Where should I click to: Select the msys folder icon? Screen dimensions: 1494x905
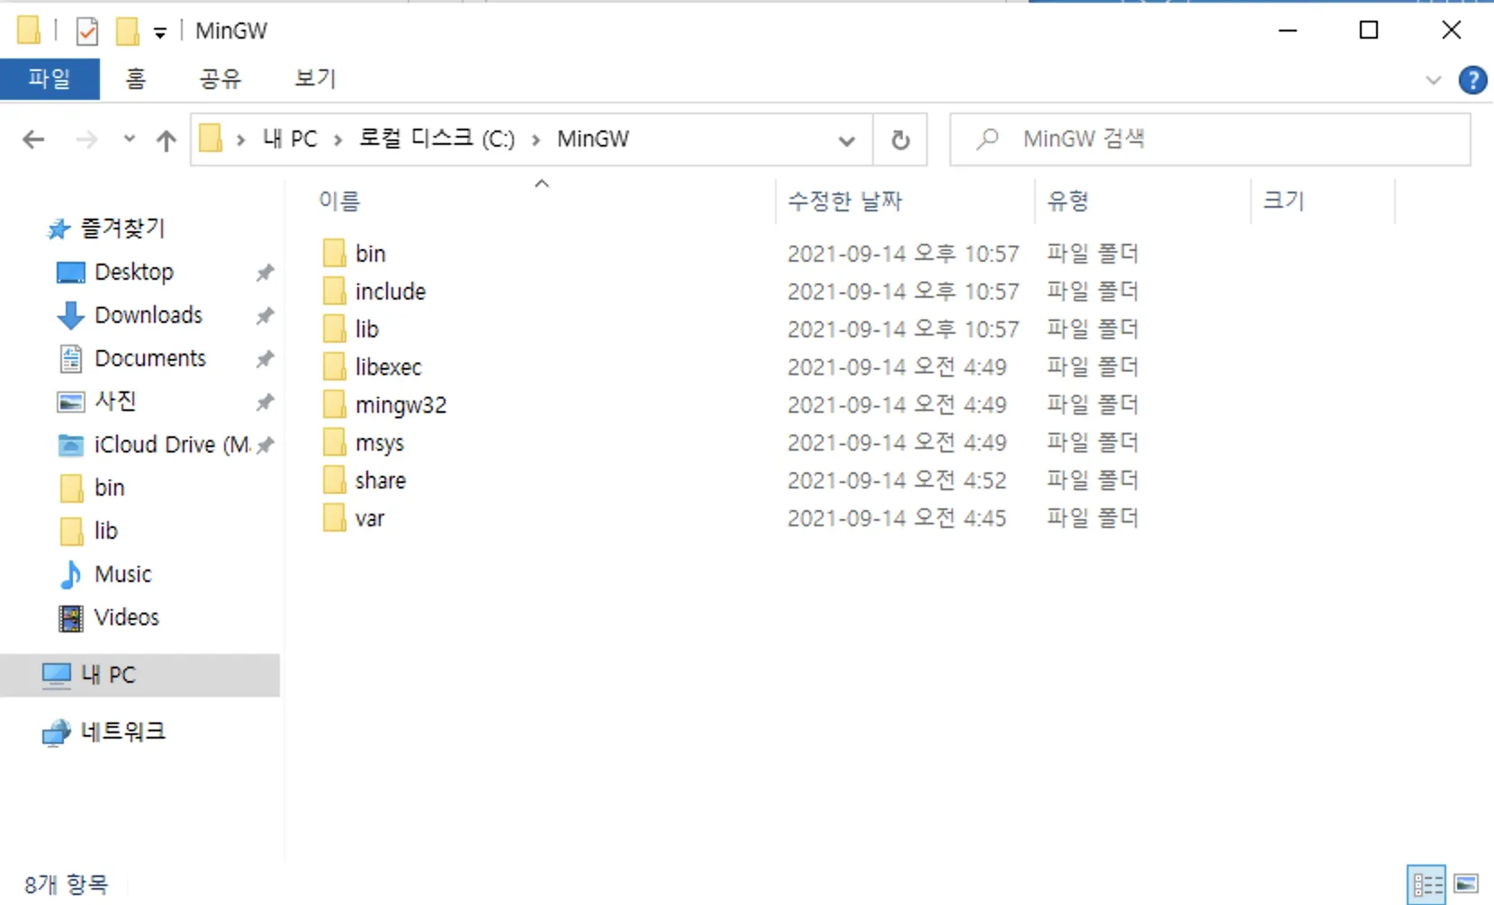click(x=334, y=442)
